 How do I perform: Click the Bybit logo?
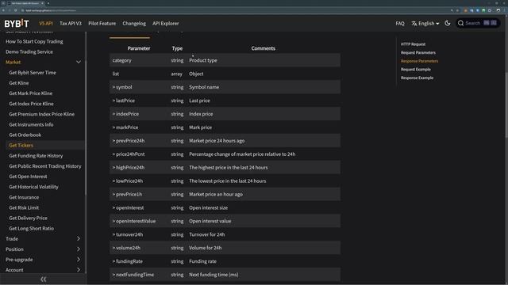point(17,23)
